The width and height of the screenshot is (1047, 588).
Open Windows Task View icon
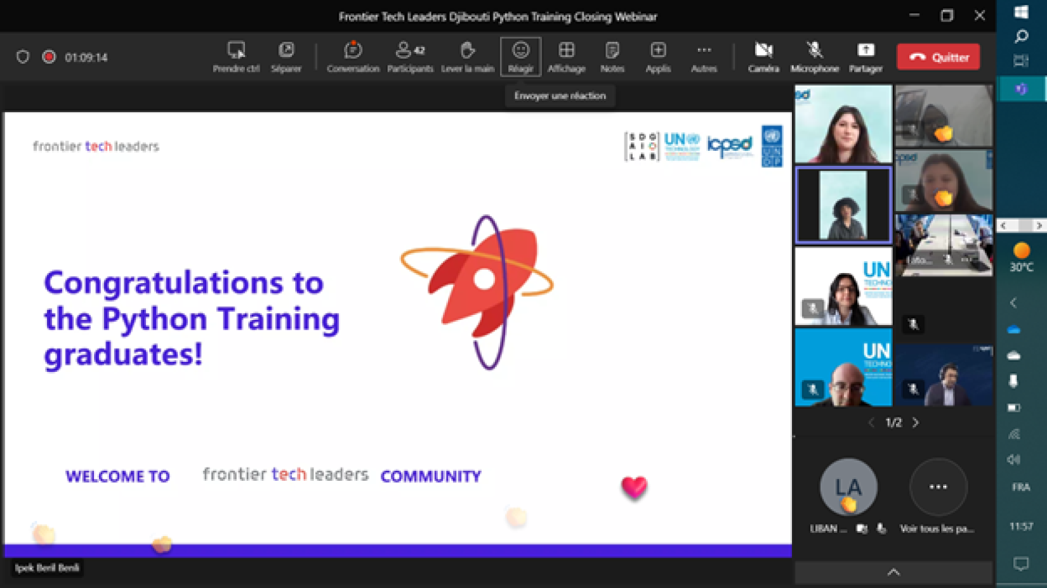[1021, 61]
